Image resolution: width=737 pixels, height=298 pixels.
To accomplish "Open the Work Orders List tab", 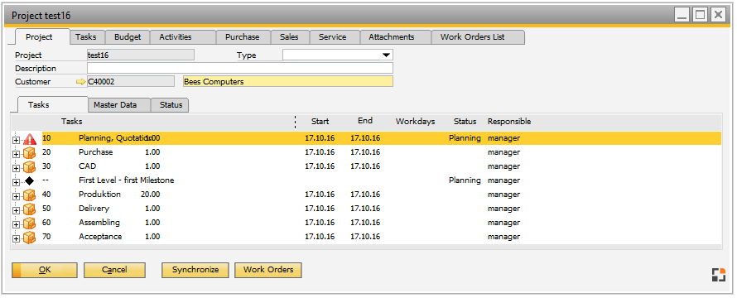I will coord(478,37).
